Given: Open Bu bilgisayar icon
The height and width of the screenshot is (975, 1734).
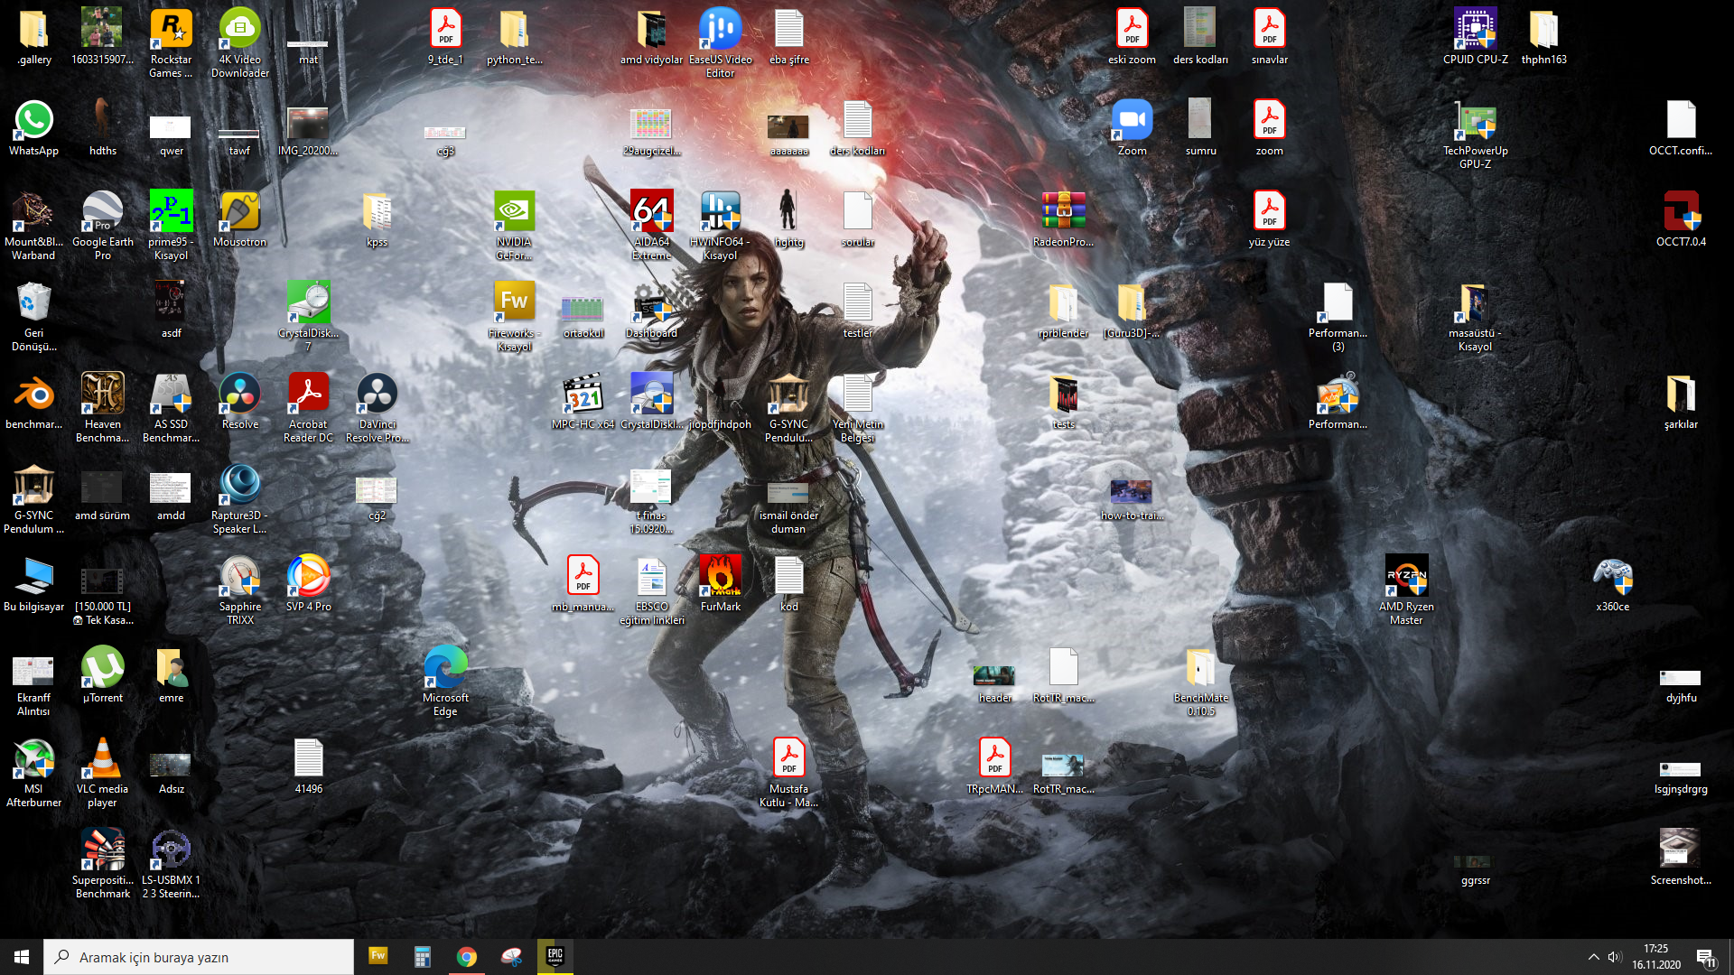Looking at the screenshot, I should pos(33,584).
